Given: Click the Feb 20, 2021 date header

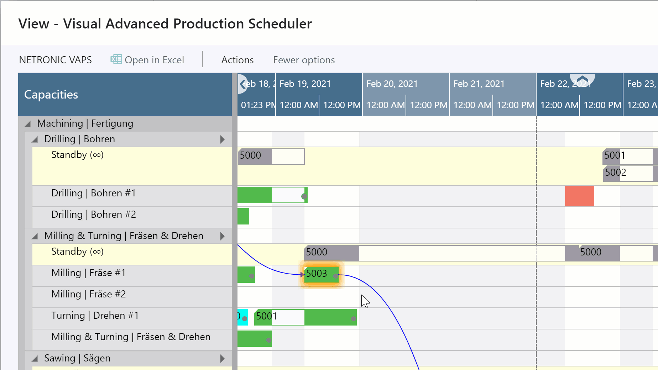Looking at the screenshot, I should click(392, 84).
